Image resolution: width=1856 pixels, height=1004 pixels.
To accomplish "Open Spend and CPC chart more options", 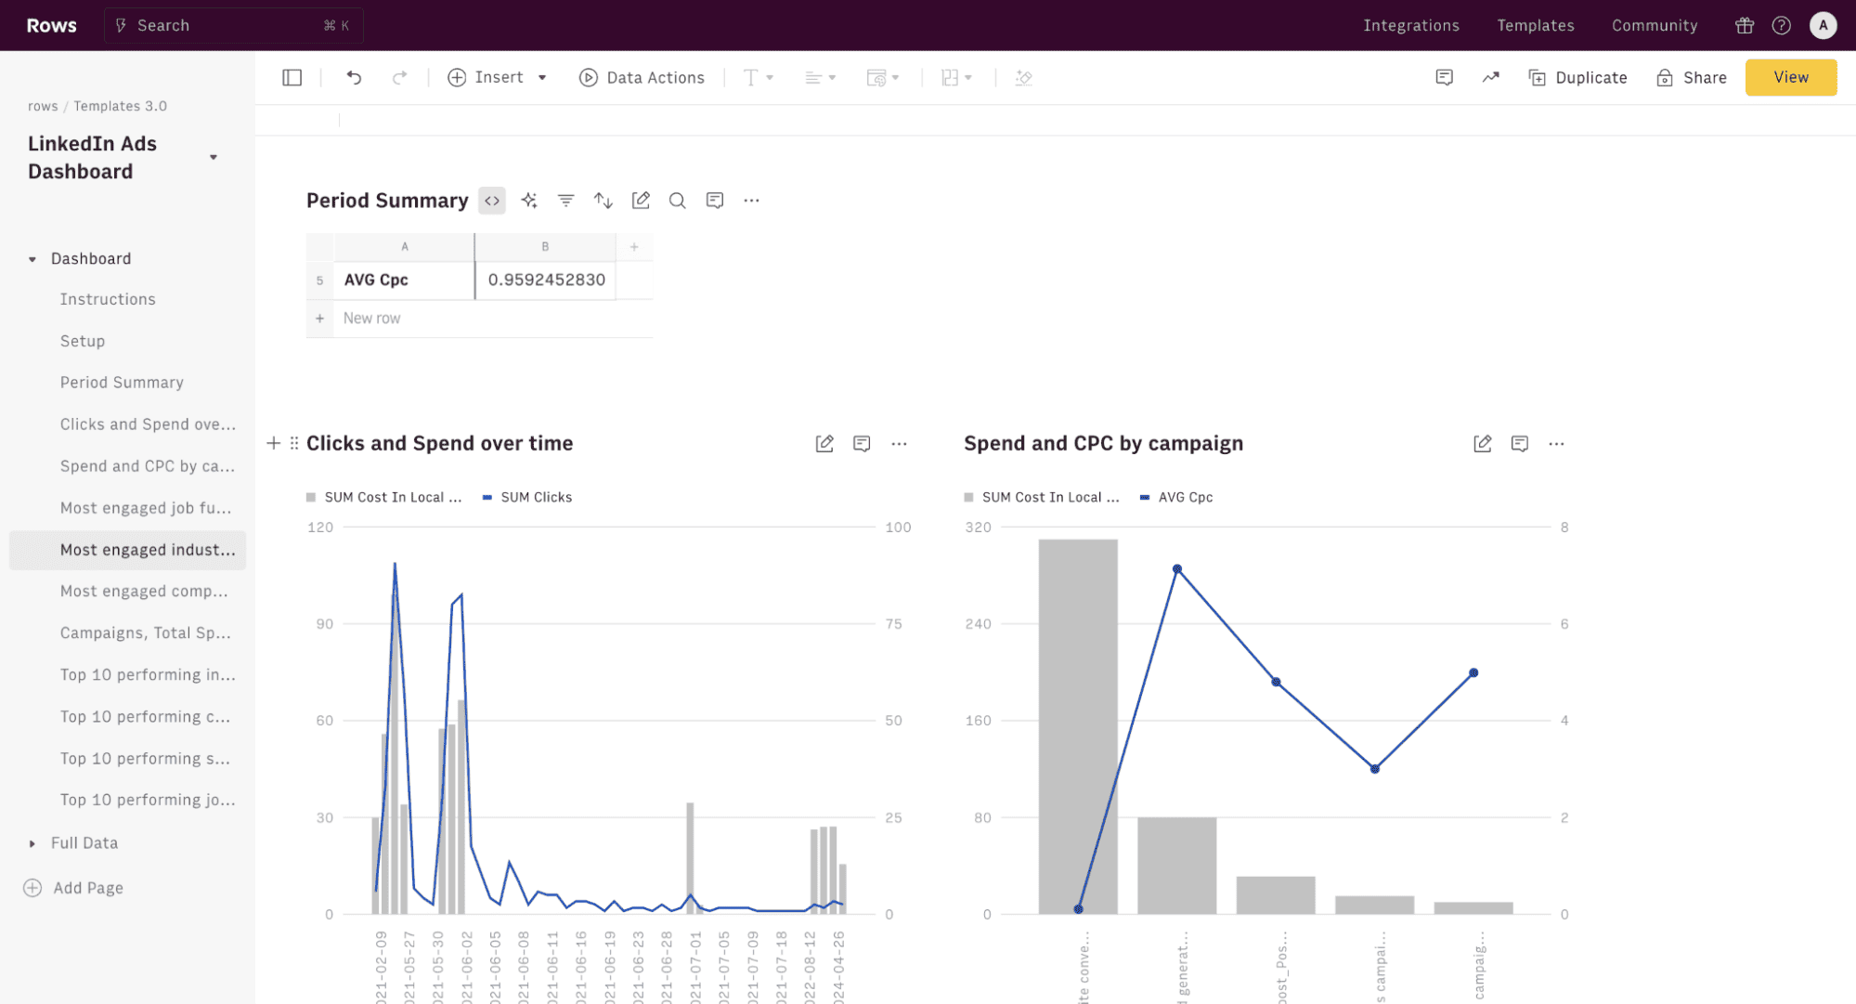I will [1557, 444].
